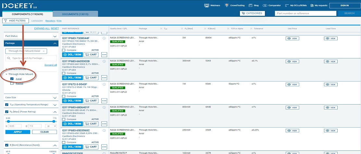The height and width of the screenshot is (154, 361).
Task: Toggle Top operating temperature filter checkbox
Action: pos(7,105)
